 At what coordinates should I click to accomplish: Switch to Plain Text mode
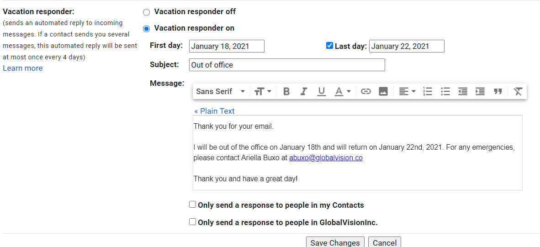point(214,111)
